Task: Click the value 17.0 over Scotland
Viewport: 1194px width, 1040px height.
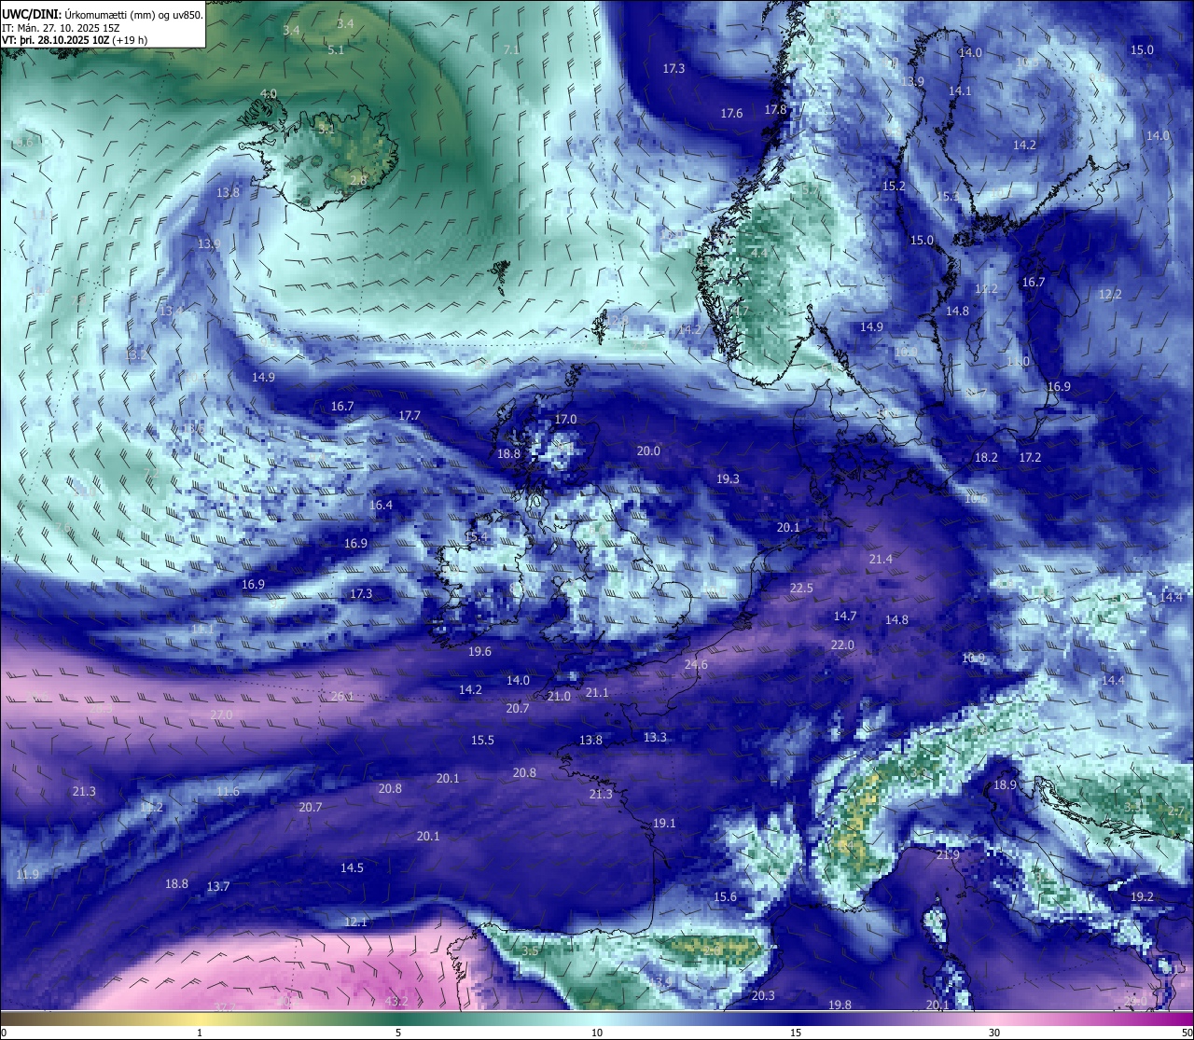Action: 565,420
